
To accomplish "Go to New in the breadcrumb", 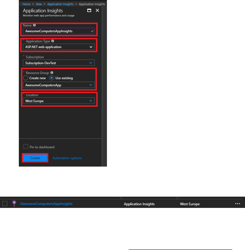I will point(39,4).
